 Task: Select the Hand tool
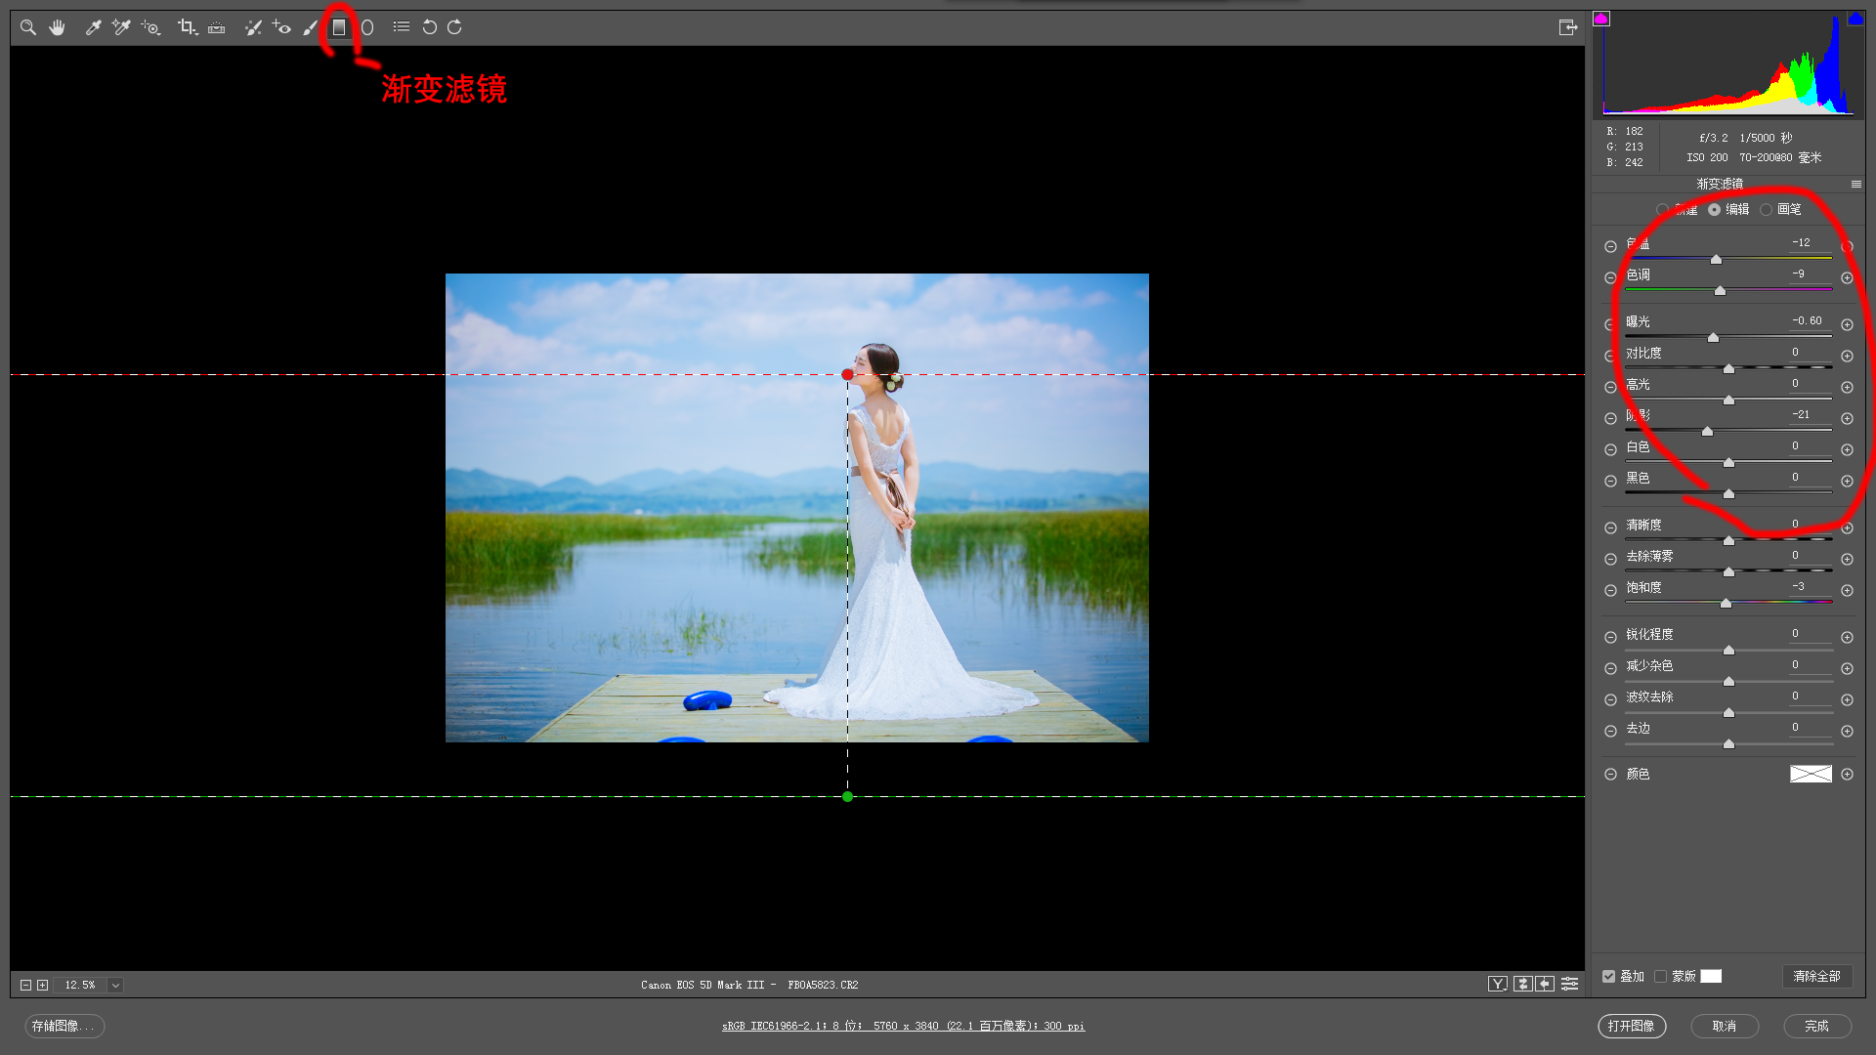[58, 27]
